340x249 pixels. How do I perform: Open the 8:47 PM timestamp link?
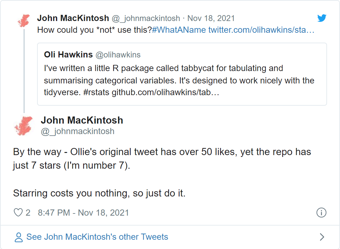83,213
